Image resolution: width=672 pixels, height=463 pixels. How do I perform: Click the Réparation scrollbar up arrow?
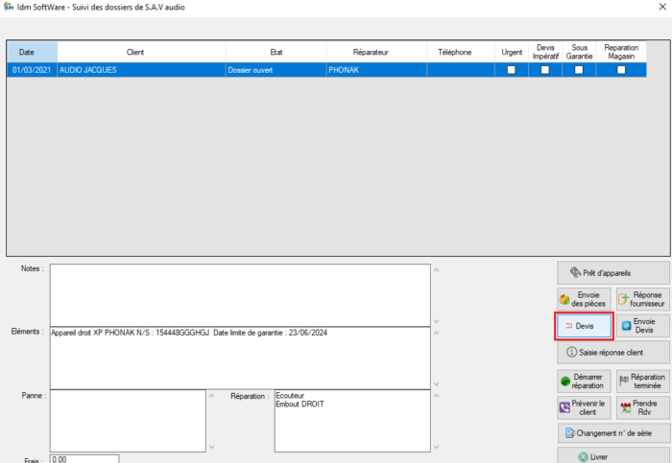(436, 396)
